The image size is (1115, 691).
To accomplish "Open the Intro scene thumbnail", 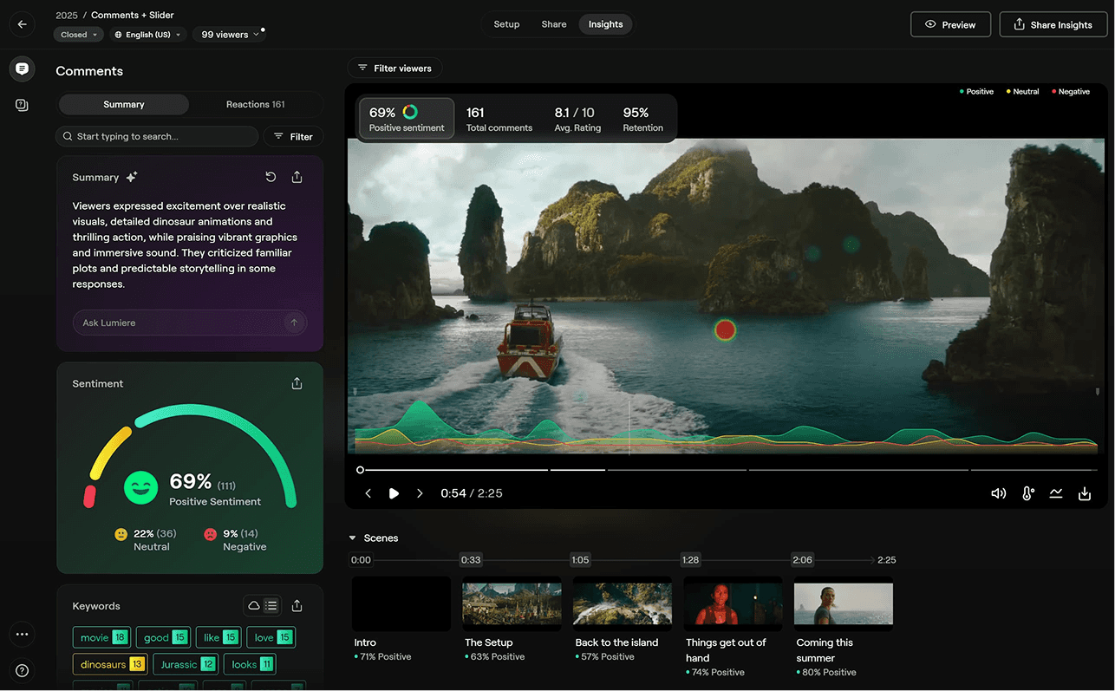I will 401,603.
